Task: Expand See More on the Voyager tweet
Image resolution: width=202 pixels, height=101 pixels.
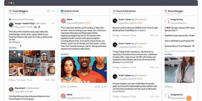Action: (13, 47)
